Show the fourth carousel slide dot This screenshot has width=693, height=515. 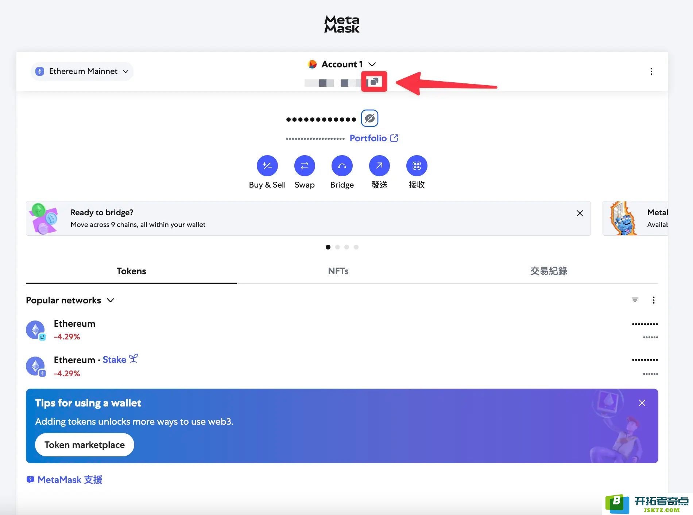356,247
